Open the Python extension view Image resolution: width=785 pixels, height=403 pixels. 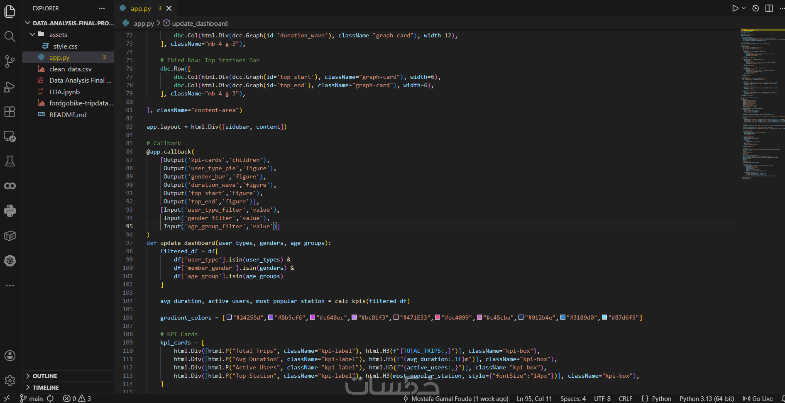coord(10,211)
